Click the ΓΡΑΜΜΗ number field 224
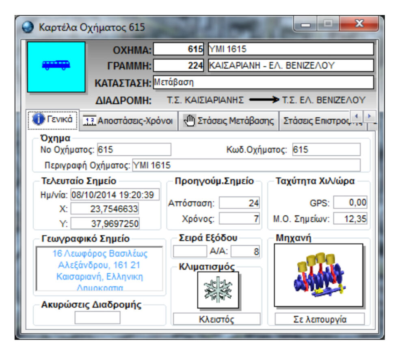Image resolution: width=398 pixels, height=352 pixels. (x=178, y=65)
